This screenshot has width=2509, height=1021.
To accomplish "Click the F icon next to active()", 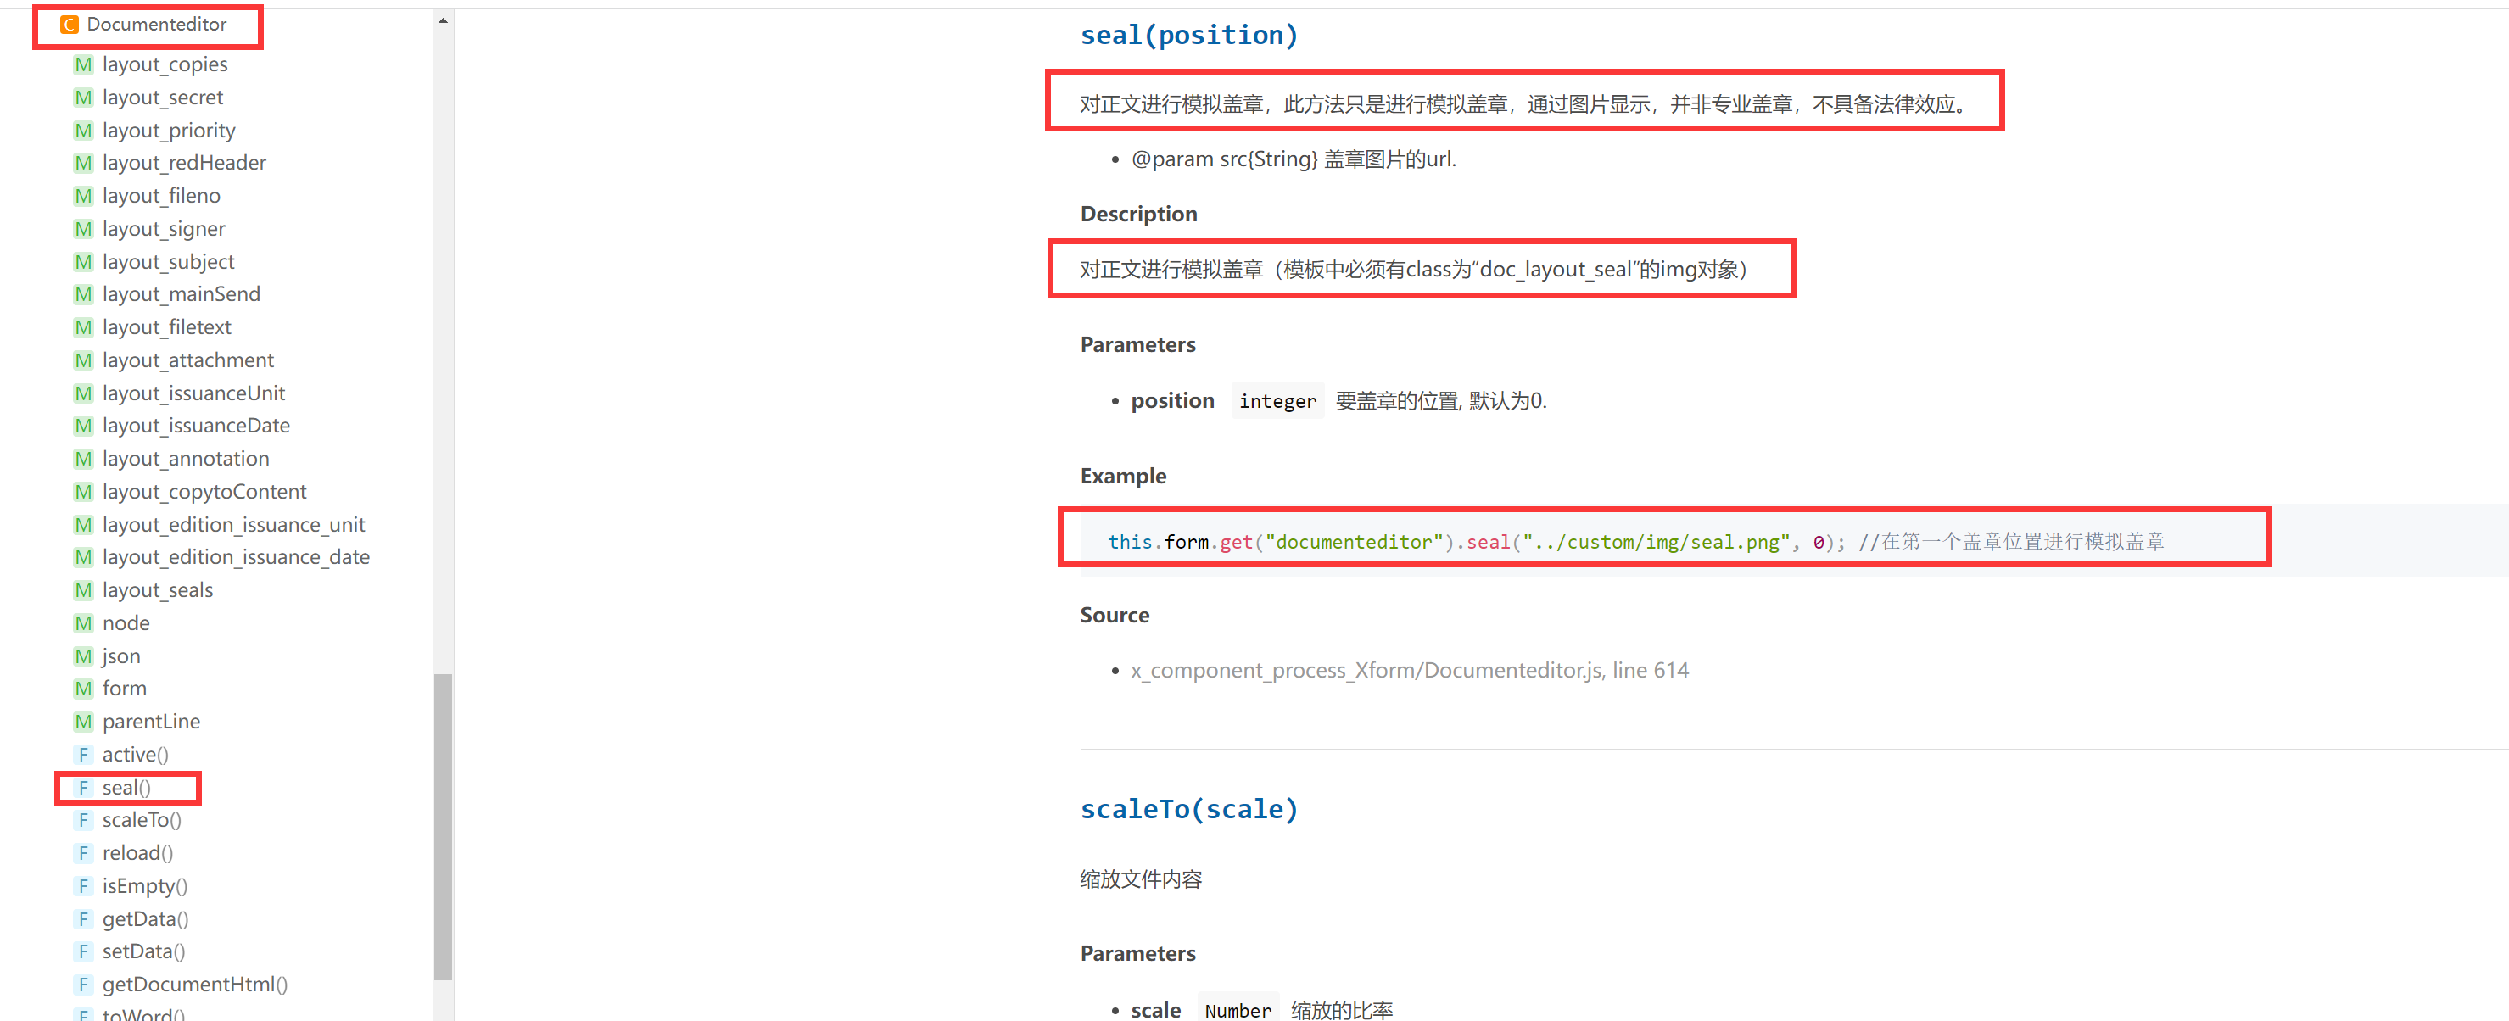I will pyautogui.click(x=84, y=755).
